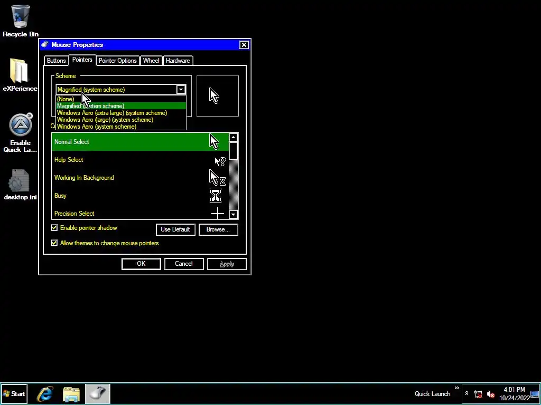Image resolution: width=541 pixels, height=405 pixels.
Task: Select the Normal Select pointer row
Action: point(140,142)
